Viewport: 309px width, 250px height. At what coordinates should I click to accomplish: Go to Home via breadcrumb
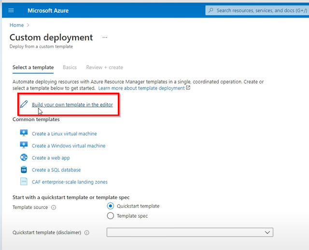[16, 25]
